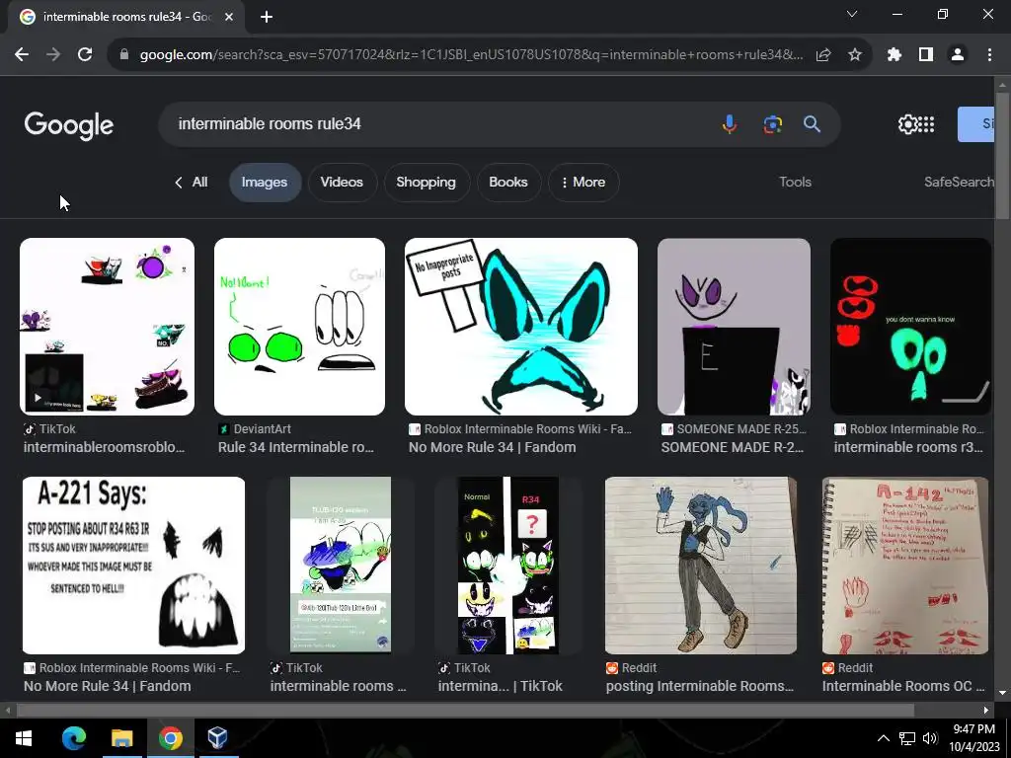
Task: Open the DeviantArt green eyes thumbnail
Action: [300, 327]
